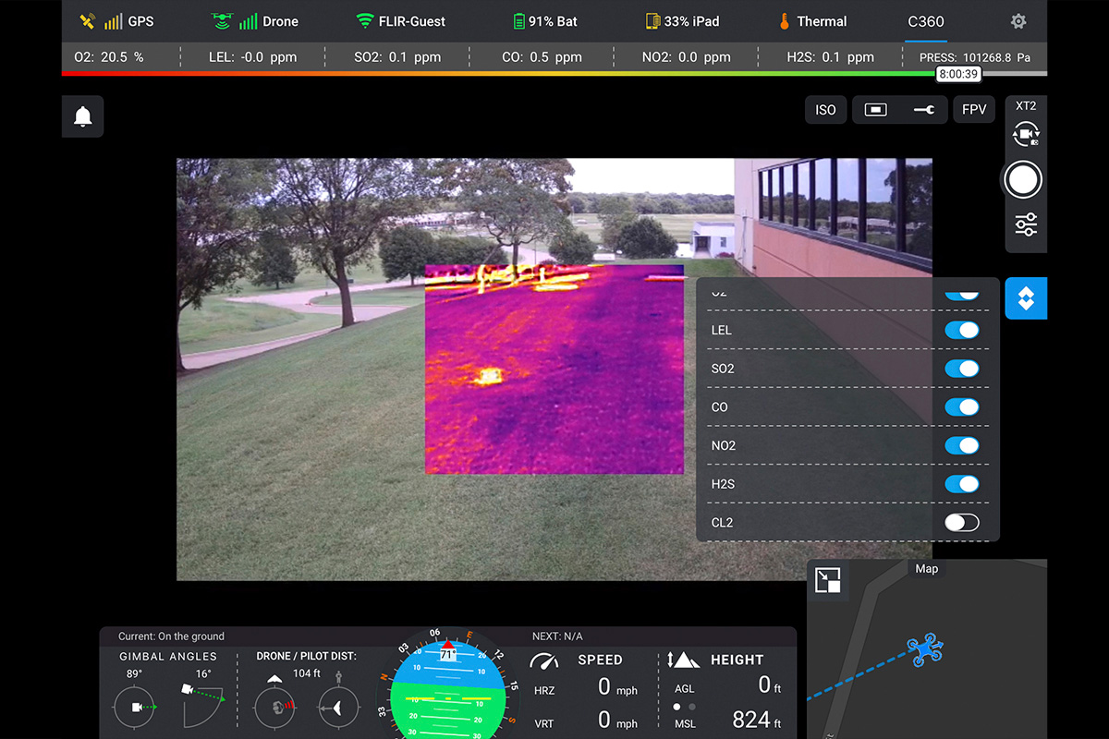Click the GPS satellite status icon
Viewport: 1109px width, 739px height.
click(88, 21)
